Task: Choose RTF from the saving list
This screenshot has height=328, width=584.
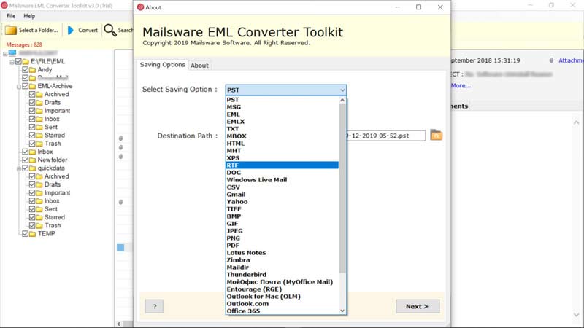Action: click(282, 165)
